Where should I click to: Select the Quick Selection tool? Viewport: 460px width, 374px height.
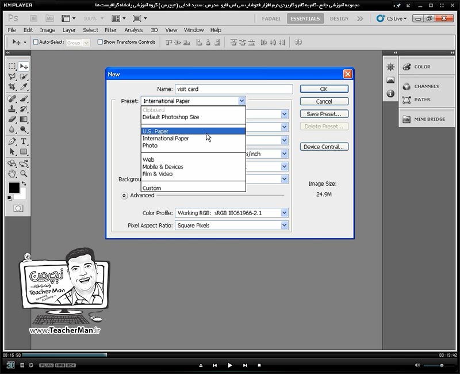coord(24,77)
